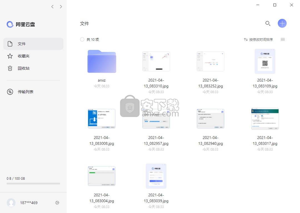This screenshot has width=300, height=213.
Task: Switch view with the list layout icon
Action: 283,39
